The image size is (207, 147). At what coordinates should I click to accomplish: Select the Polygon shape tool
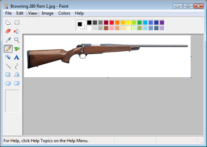(17, 75)
